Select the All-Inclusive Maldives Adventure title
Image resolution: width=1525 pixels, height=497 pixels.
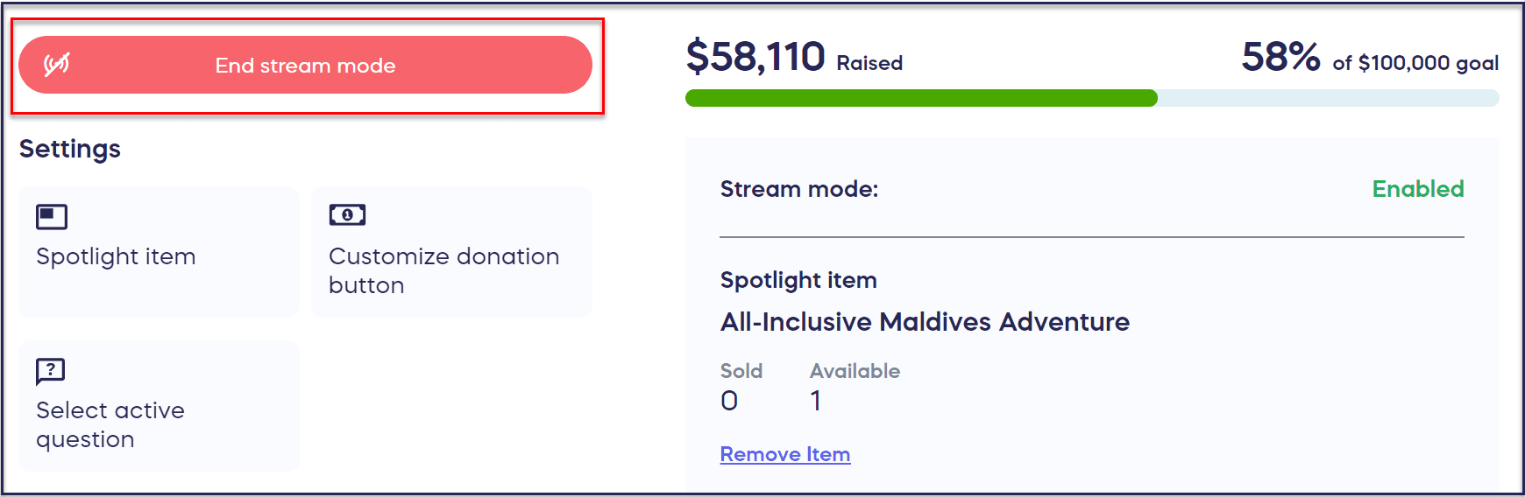tap(925, 322)
